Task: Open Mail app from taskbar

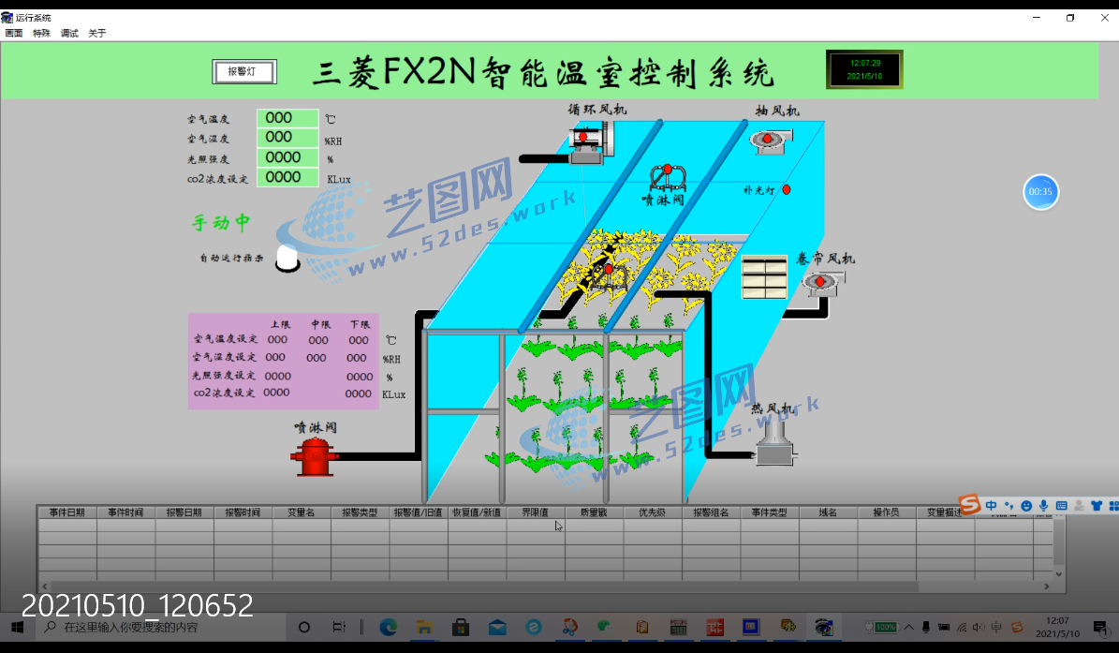Action: coord(497,628)
